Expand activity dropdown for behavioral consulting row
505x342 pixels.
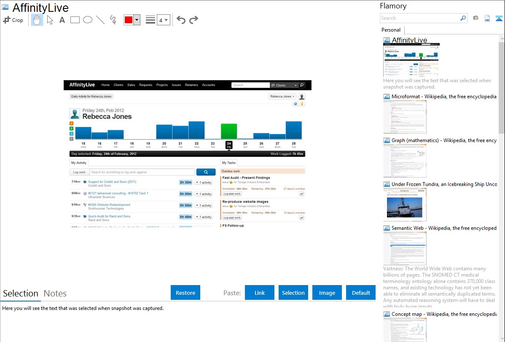click(204, 194)
